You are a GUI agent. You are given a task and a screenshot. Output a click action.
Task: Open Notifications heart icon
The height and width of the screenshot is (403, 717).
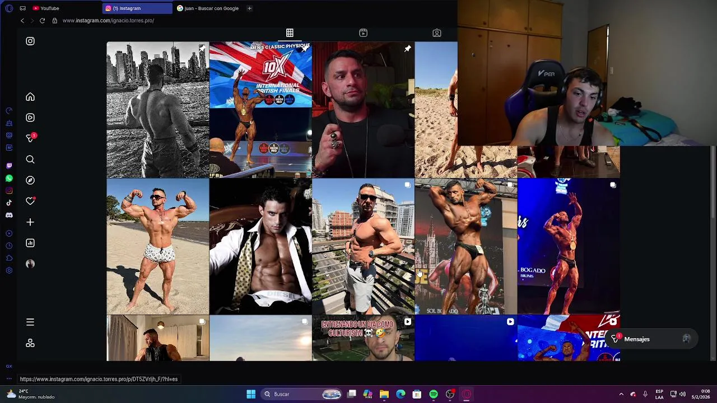point(30,201)
